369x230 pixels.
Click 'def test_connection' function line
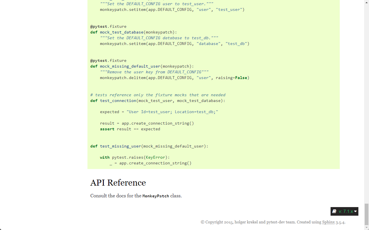pos(158,101)
